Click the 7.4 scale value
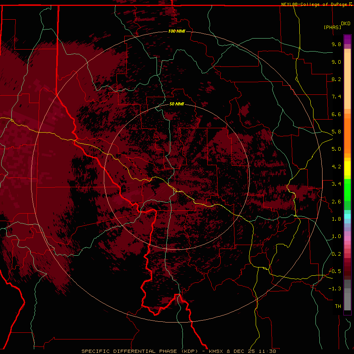Screen dimensions: 354x354 pos(336,97)
